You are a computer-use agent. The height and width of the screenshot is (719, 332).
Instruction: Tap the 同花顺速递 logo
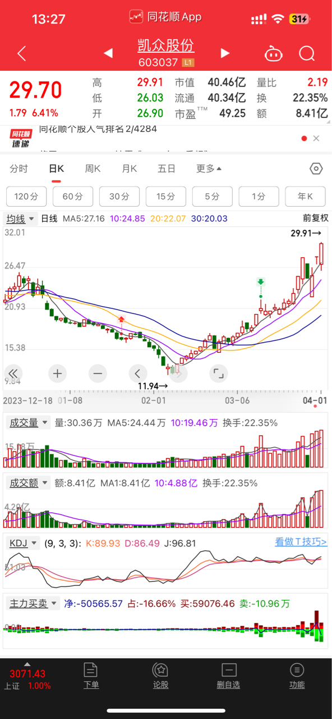(22, 138)
